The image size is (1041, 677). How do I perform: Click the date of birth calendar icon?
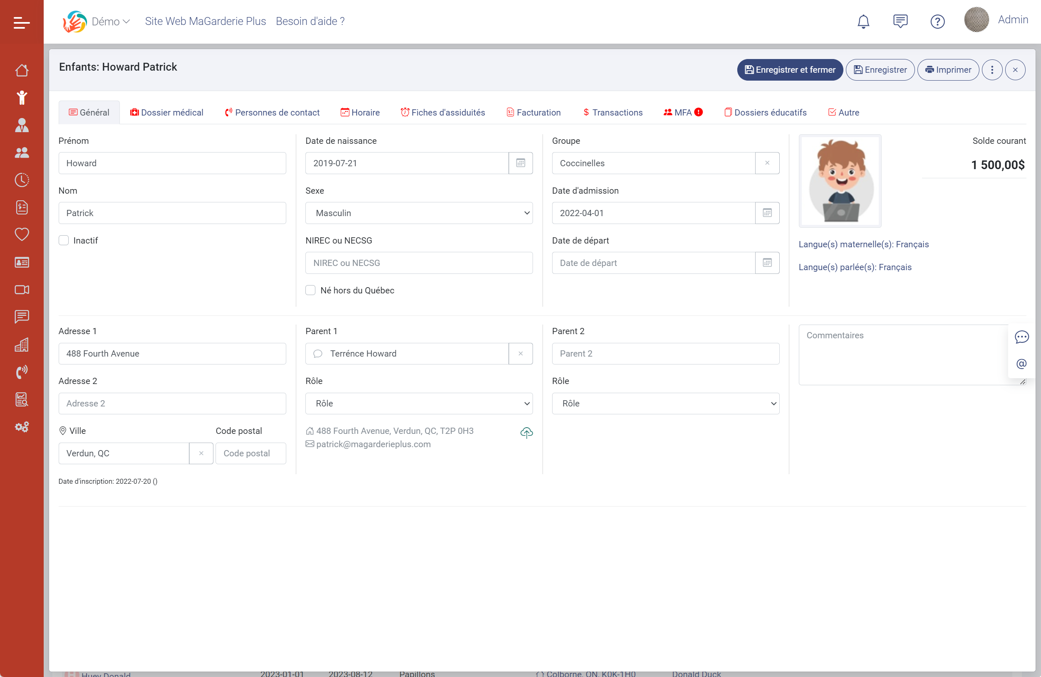pos(520,163)
